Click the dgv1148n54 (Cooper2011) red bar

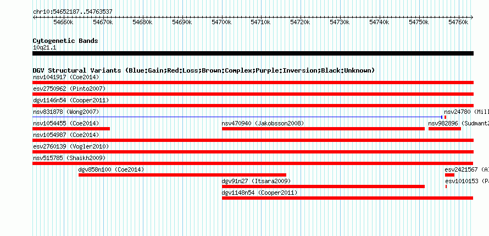tap(347, 198)
